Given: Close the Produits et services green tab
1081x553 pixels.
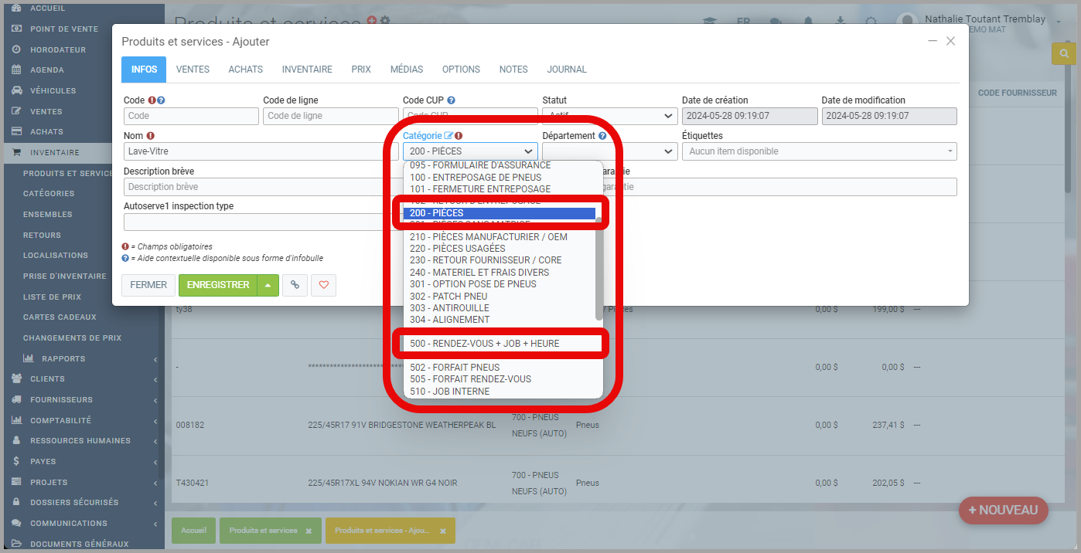Looking at the screenshot, I should pyautogui.click(x=309, y=531).
